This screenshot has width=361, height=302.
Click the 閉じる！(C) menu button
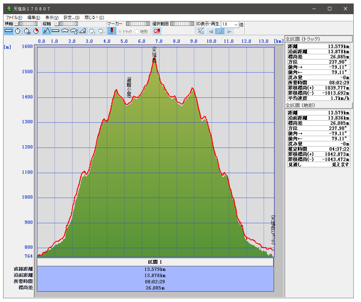pyautogui.click(x=94, y=17)
